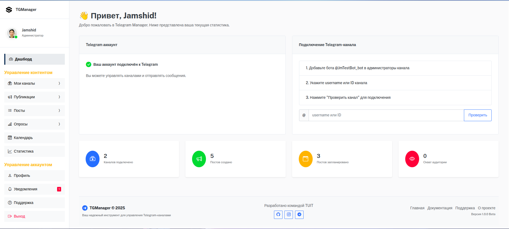Image resolution: width=509 pixels, height=229 pixels.
Task: Click step 3 Нажмите Проверить канал
Action: [395, 98]
